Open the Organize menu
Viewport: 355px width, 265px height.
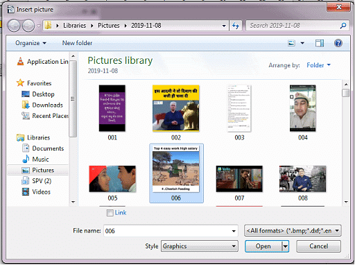coord(31,43)
